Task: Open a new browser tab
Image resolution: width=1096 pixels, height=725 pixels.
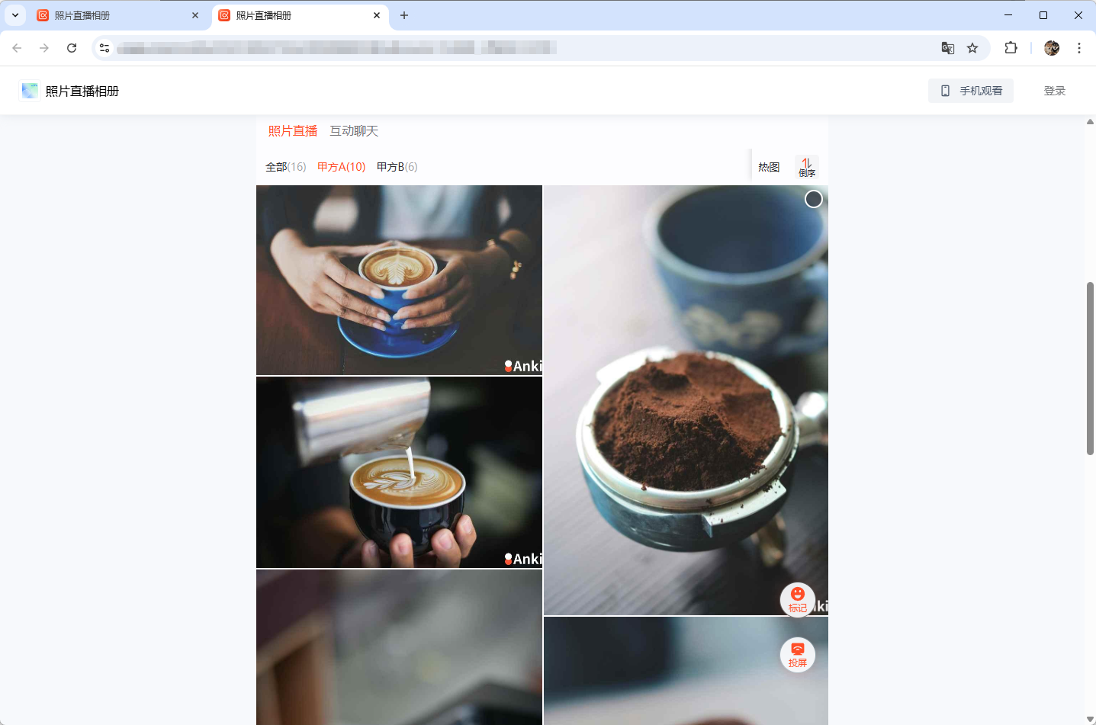Action: 404,15
